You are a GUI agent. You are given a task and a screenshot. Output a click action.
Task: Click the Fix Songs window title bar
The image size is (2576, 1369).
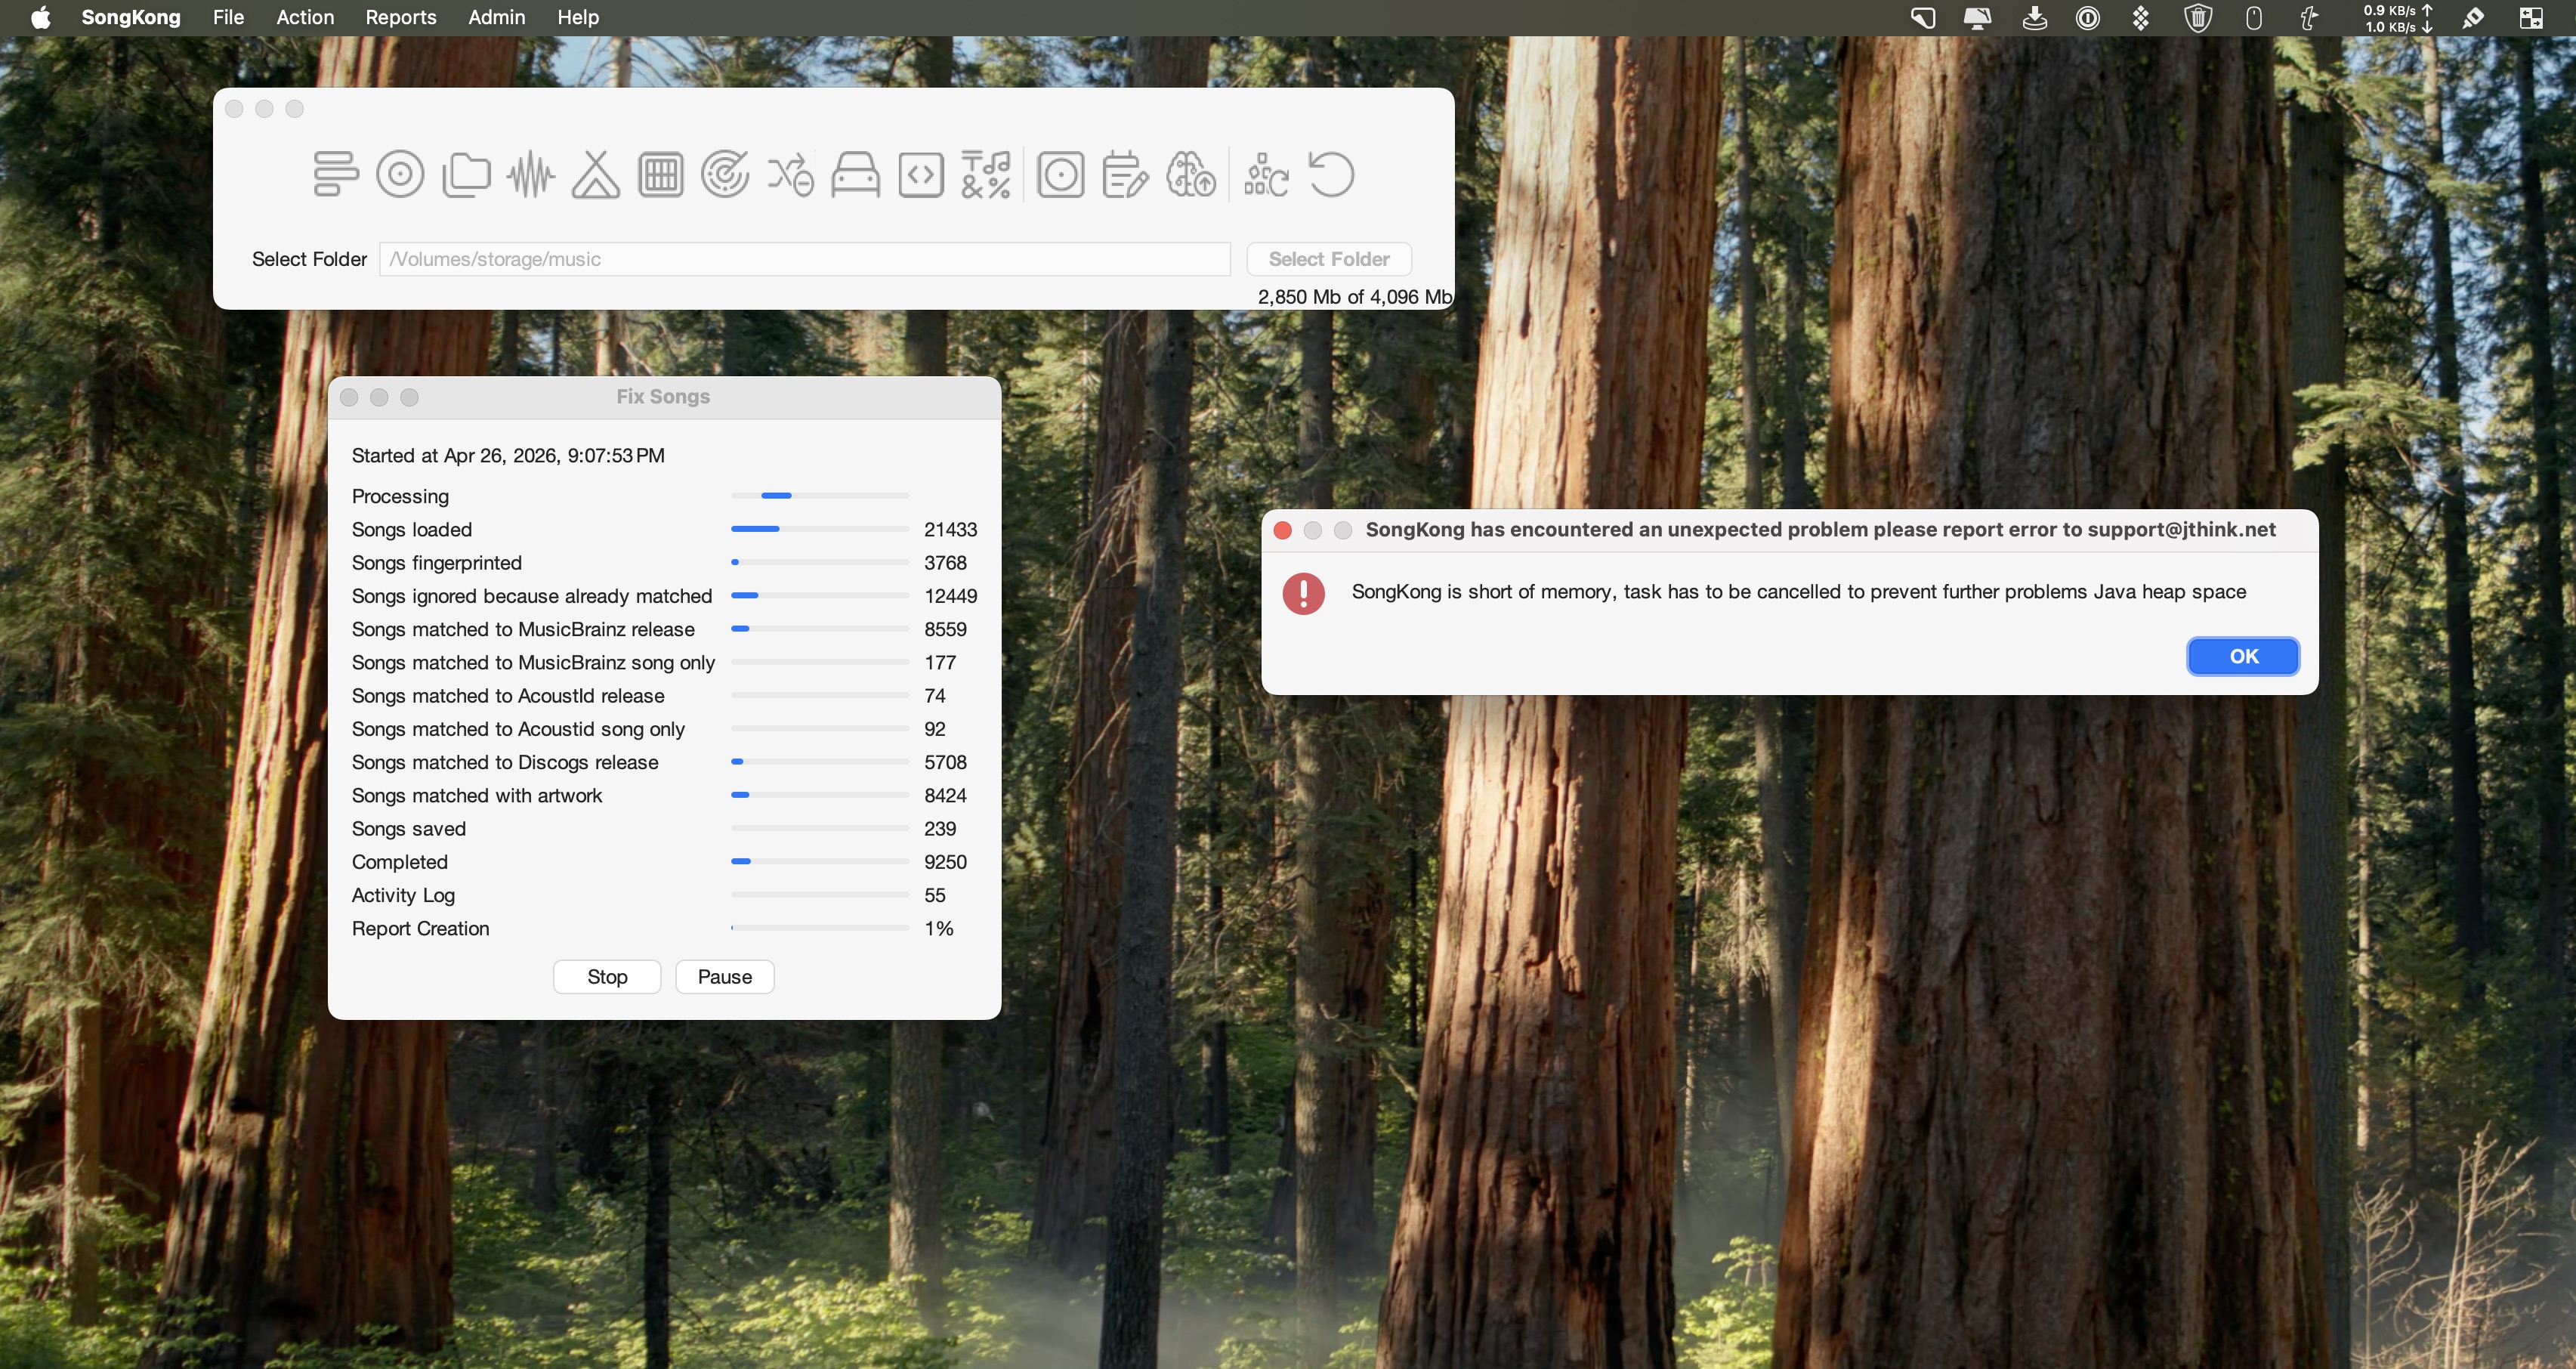[664, 397]
